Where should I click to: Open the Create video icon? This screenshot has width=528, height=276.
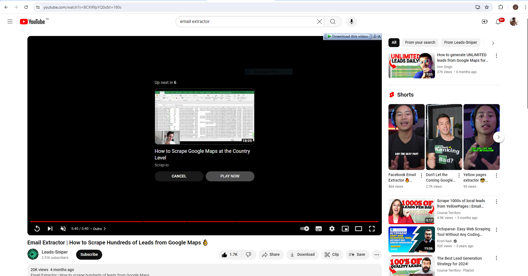point(485,22)
